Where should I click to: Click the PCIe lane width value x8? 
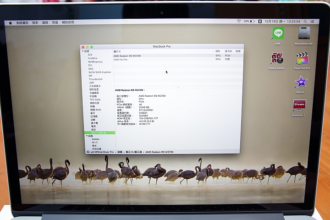pyautogui.click(x=140, y=104)
